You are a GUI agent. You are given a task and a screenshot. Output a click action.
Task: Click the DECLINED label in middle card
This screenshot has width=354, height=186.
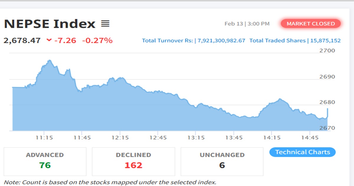[x=133, y=155]
